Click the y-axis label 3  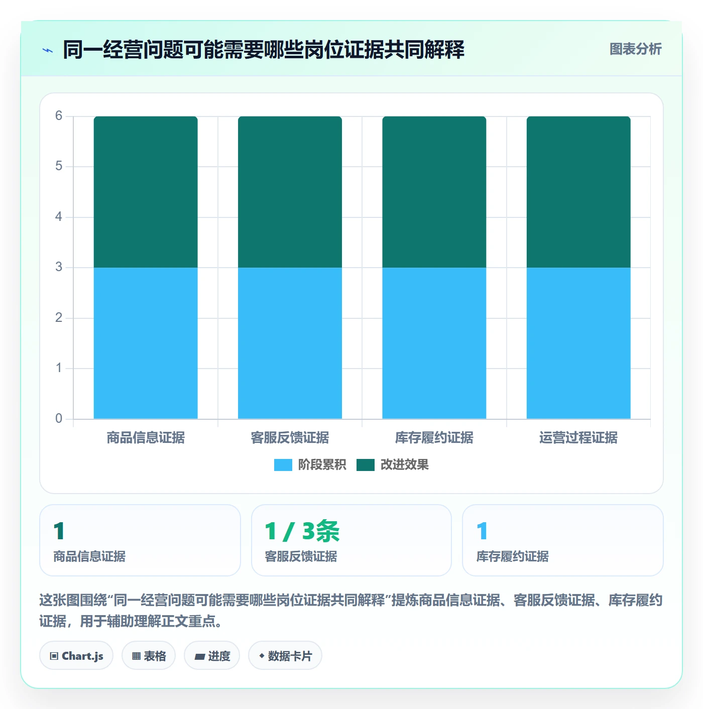pos(59,267)
